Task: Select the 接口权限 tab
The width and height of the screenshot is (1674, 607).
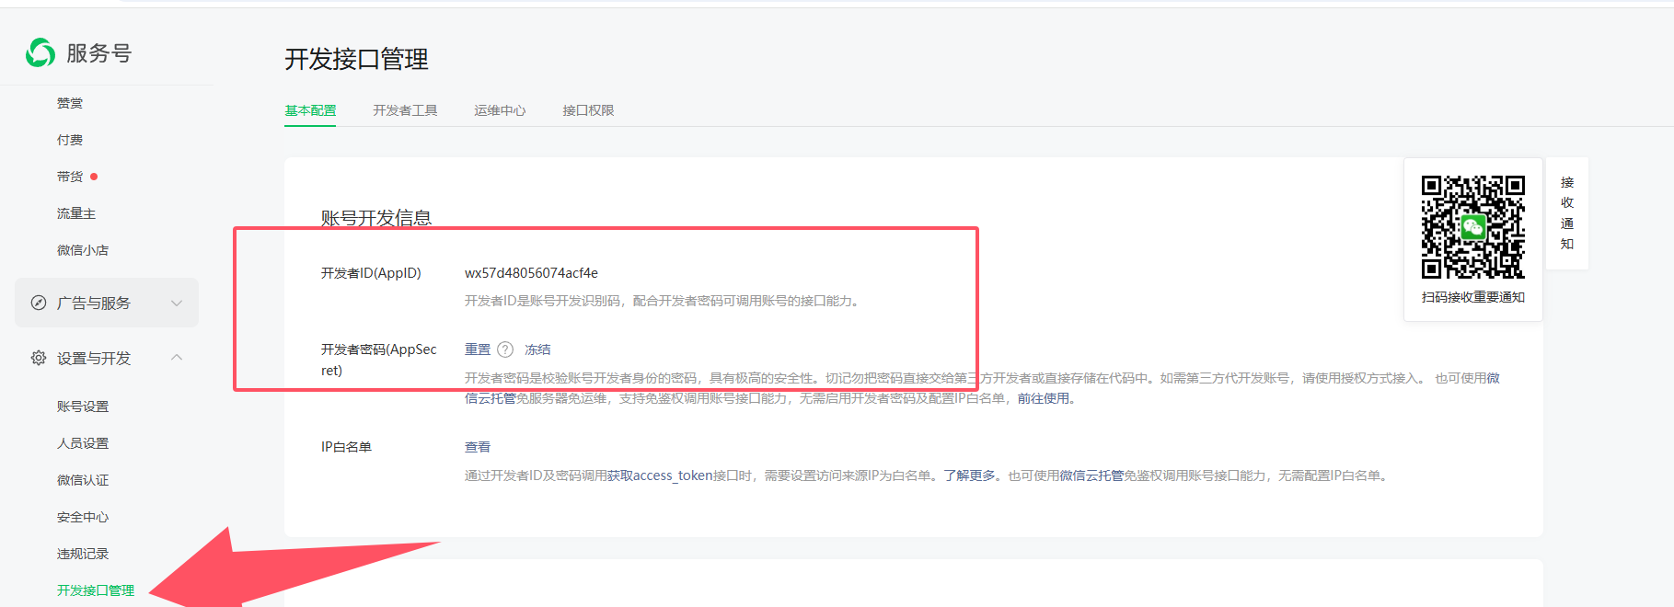Action: pyautogui.click(x=588, y=110)
